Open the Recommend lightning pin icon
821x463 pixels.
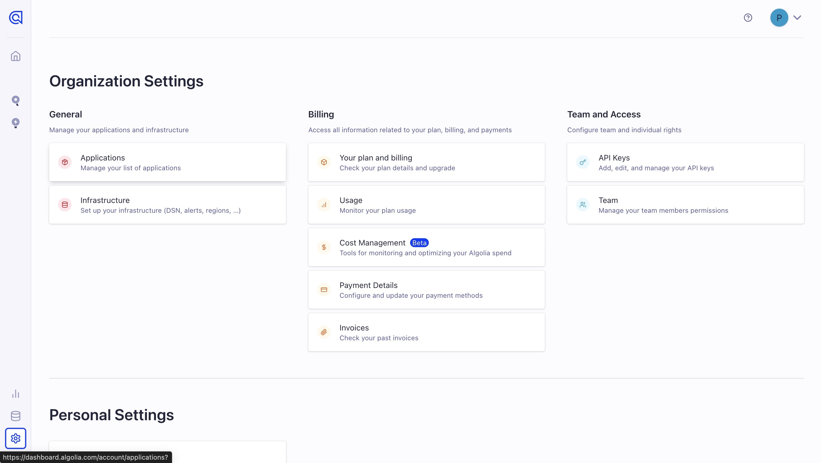[16, 123]
